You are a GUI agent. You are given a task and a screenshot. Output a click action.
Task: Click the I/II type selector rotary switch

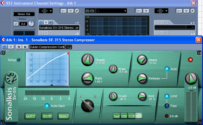(87, 105)
